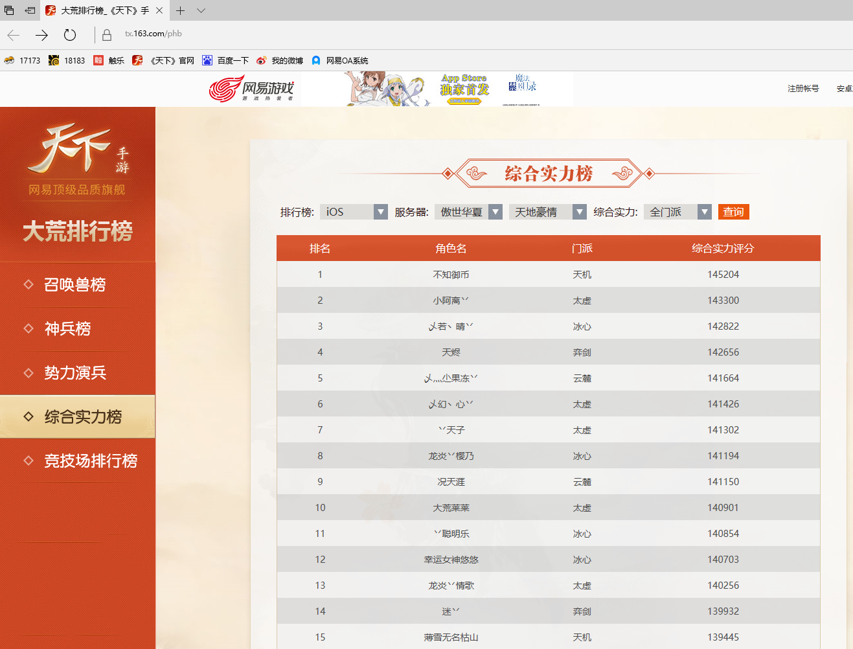Screen dimensions: 853x649
Task: Click the player name 况天涯
Action: pyautogui.click(x=451, y=482)
